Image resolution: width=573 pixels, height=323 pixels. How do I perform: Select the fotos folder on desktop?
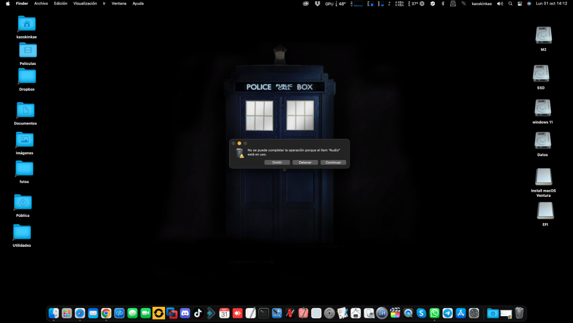tap(24, 169)
